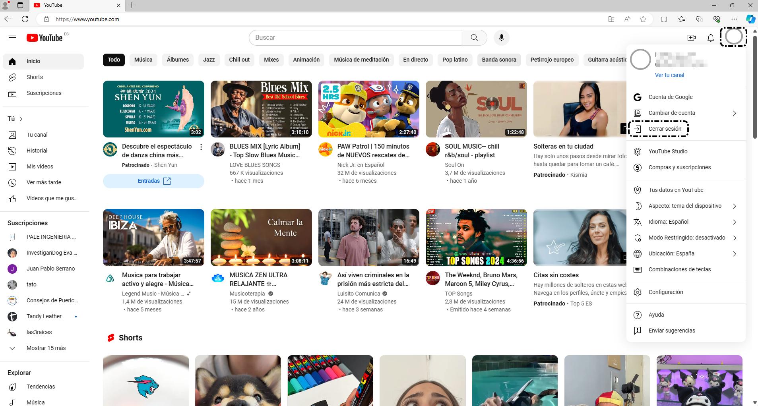This screenshot has width=758, height=406.
Task: Open browser settings ellipsis menu
Action: click(734, 19)
